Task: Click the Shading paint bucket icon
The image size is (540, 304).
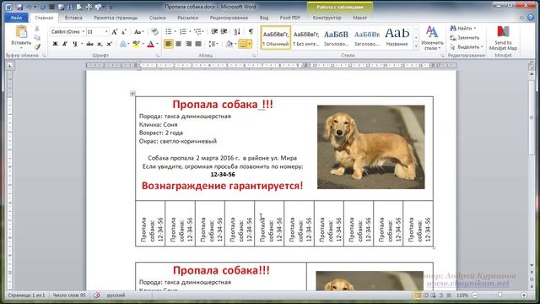Action: point(229,44)
